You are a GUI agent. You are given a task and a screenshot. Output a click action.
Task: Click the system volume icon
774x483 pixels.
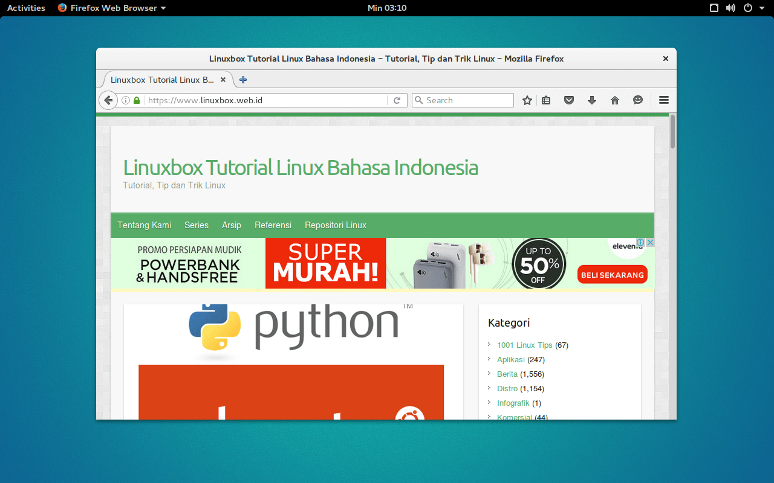point(730,8)
